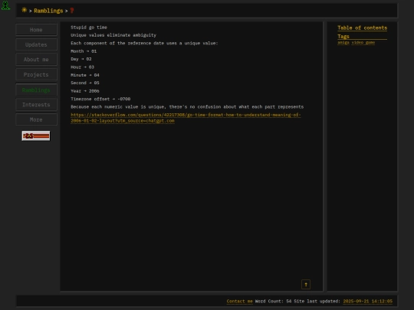Click 'Unique values eliminate ambiguity' line
This screenshot has width=414, height=310.
(113, 35)
